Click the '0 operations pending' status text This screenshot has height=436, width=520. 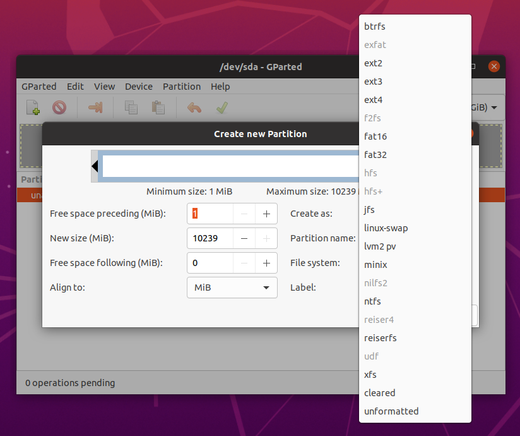[x=70, y=383]
